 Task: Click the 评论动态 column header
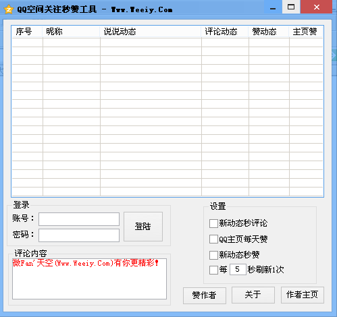(x=225, y=32)
